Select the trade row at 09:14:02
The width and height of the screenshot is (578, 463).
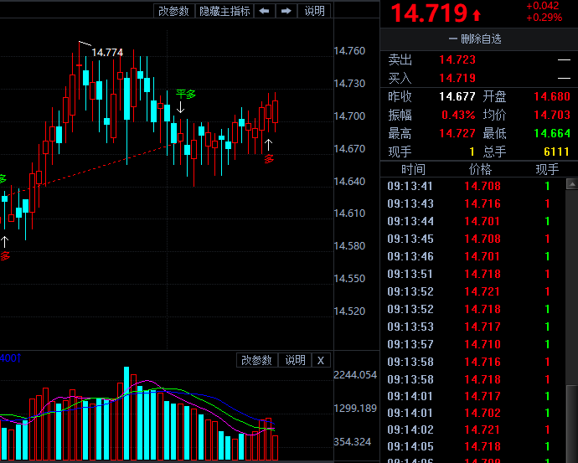pyautogui.click(x=472, y=430)
